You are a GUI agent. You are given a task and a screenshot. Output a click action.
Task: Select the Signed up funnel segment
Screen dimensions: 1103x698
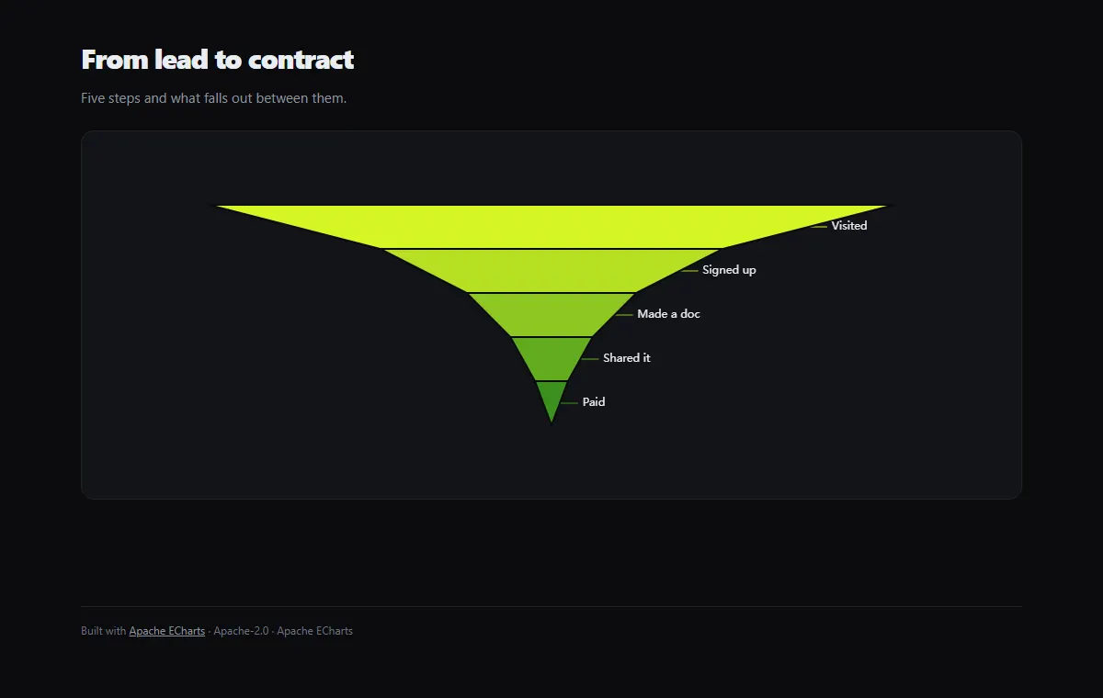551,270
